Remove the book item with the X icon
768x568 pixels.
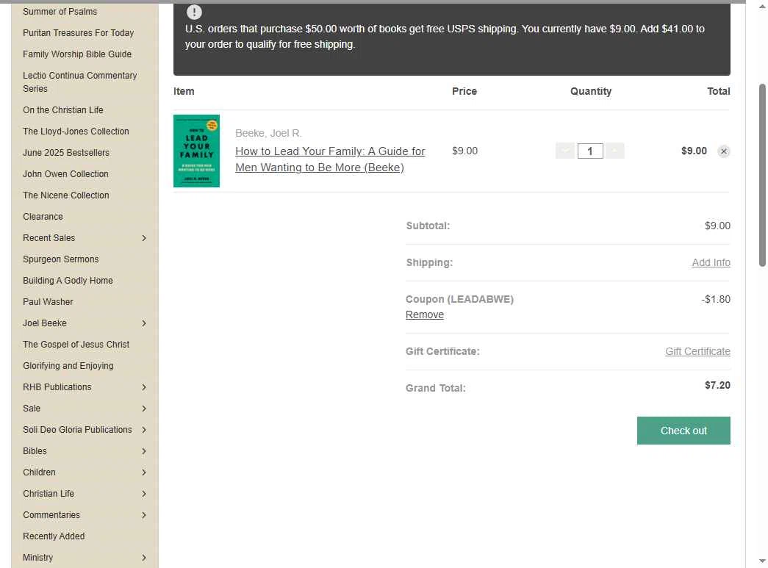click(x=723, y=151)
